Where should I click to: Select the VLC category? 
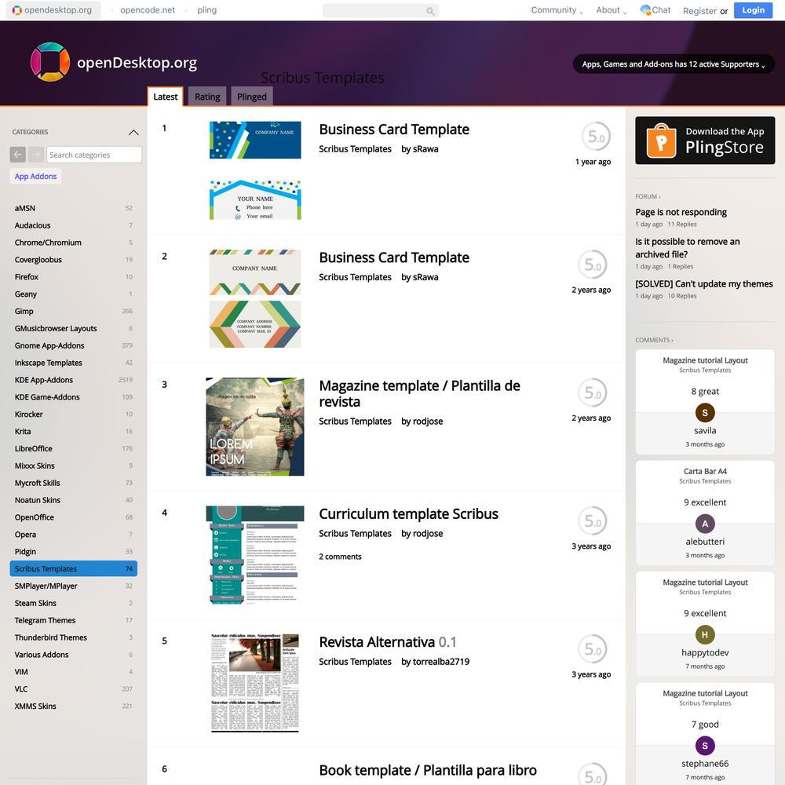click(x=73, y=689)
